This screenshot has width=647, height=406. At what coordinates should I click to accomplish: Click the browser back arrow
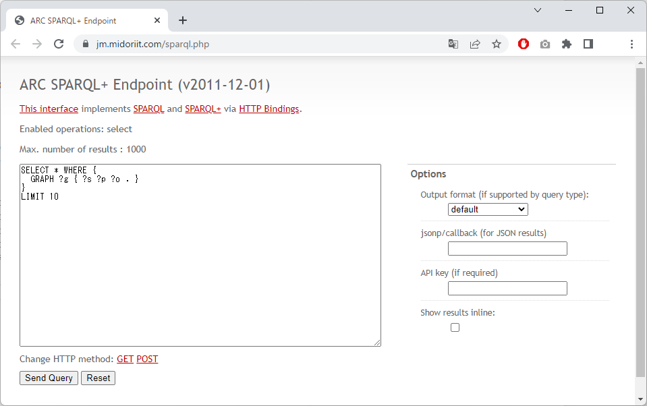point(16,44)
